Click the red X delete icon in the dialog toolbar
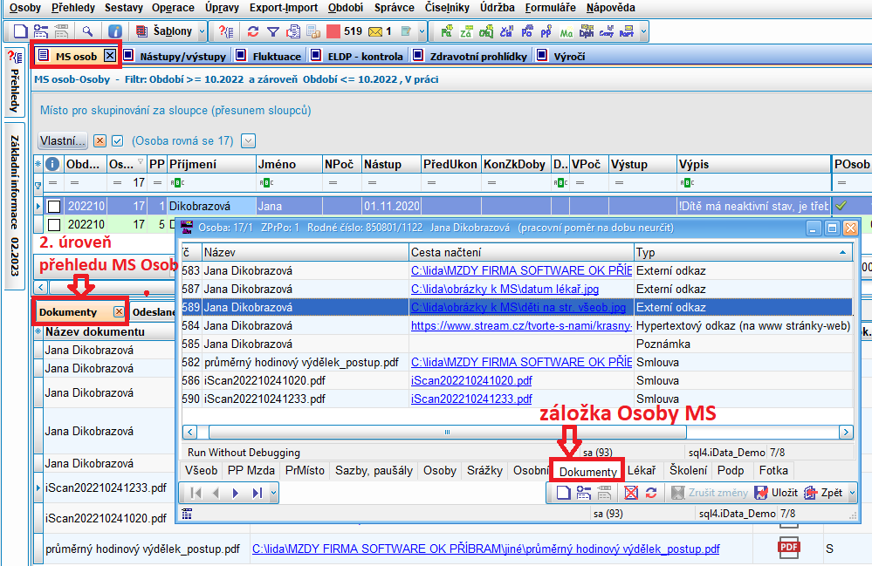 [x=630, y=493]
